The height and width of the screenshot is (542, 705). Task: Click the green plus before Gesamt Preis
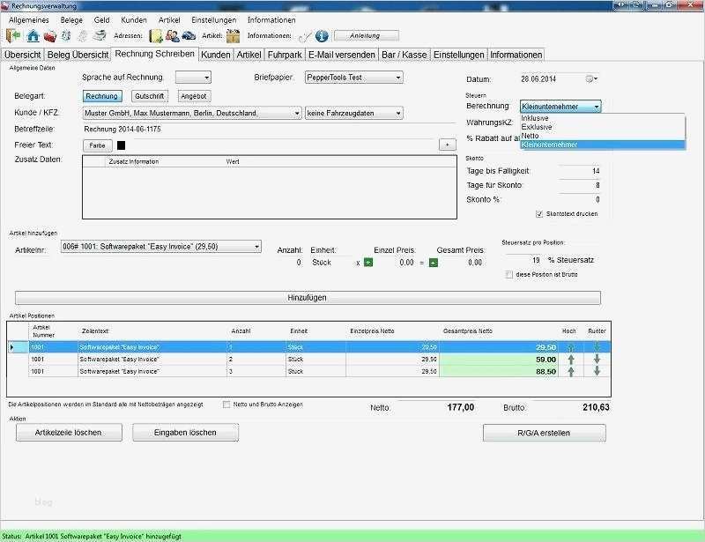coord(434,263)
